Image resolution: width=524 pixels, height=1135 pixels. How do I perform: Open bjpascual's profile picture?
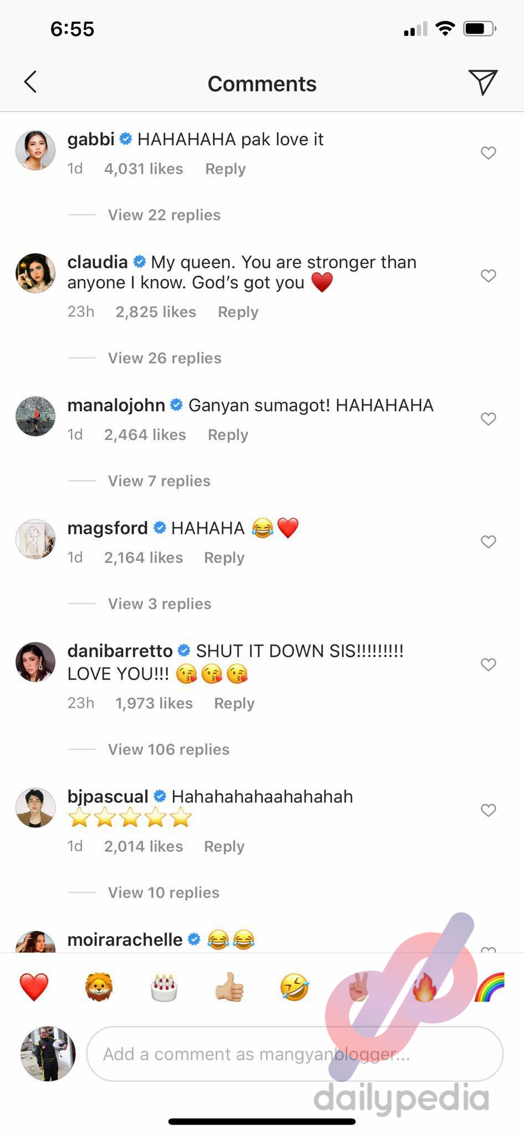(35, 808)
